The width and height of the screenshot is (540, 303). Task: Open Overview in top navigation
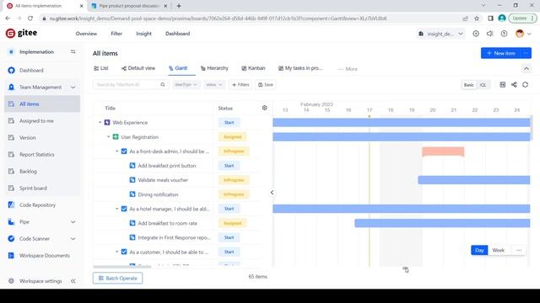(86, 34)
